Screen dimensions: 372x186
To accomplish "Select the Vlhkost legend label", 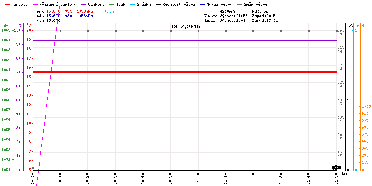I will point(96,4).
